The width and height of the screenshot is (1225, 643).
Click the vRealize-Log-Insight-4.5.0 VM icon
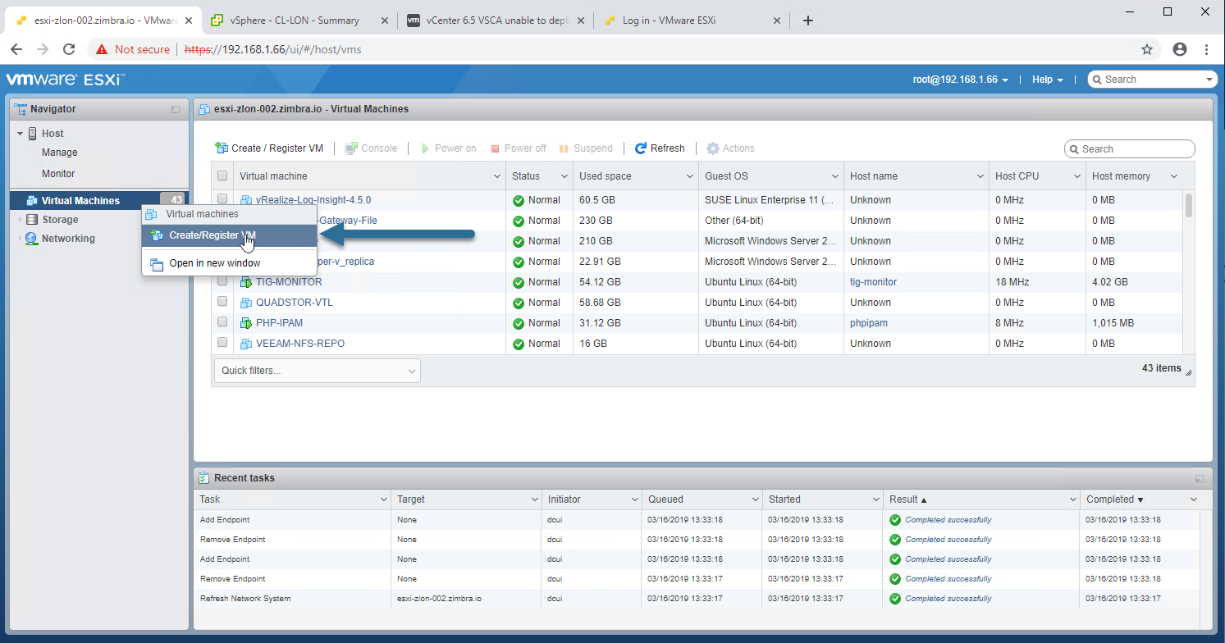pos(245,200)
